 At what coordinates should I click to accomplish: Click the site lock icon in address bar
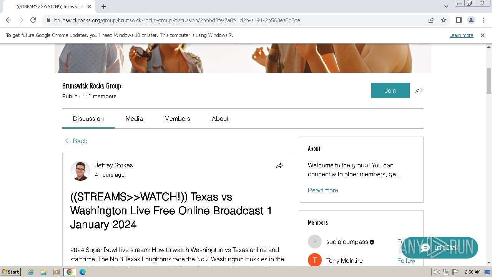click(48, 20)
